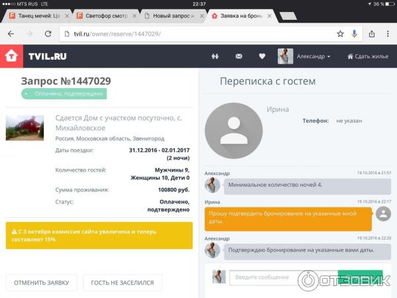The height and width of the screenshot is (298, 397).
Task: Tap the microphone voice search icon
Action: tap(355, 33)
